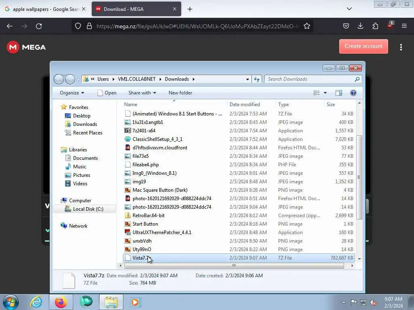Screen dimensions: 414x310
Task: Expand the address bar history dropdown
Action: [247, 79]
